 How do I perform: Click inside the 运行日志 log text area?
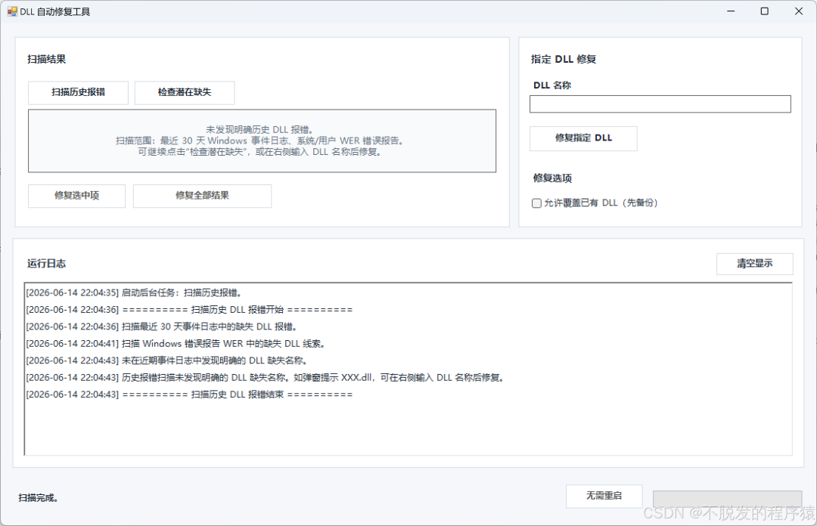click(408, 369)
